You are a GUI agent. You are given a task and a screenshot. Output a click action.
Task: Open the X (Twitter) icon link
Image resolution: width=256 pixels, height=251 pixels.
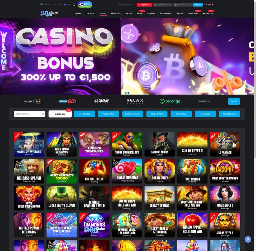[x=74, y=5]
